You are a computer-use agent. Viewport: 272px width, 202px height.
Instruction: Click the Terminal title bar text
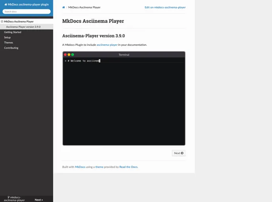124,55
